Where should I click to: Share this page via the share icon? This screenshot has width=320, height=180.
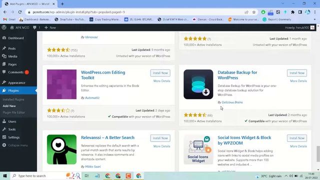pyautogui.click(x=246, y=12)
